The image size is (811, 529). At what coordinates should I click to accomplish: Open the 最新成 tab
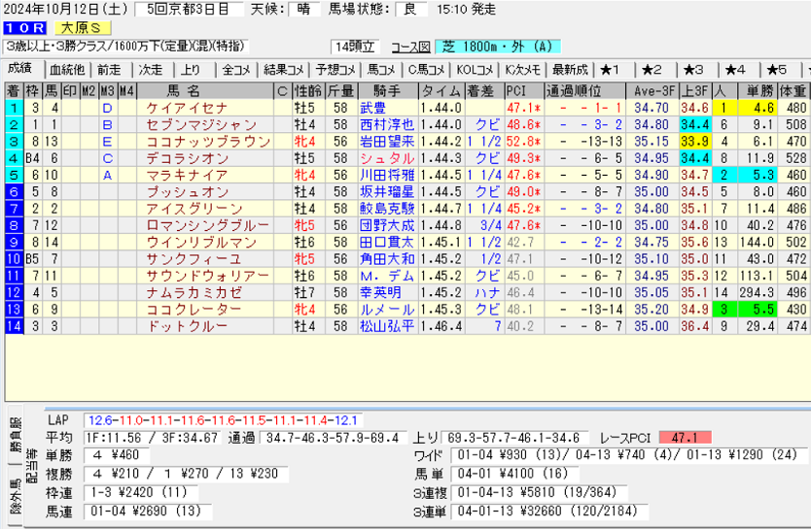pyautogui.click(x=569, y=69)
